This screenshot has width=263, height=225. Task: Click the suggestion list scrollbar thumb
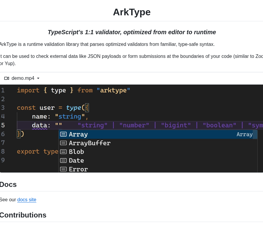pyautogui.click(x=255, y=135)
